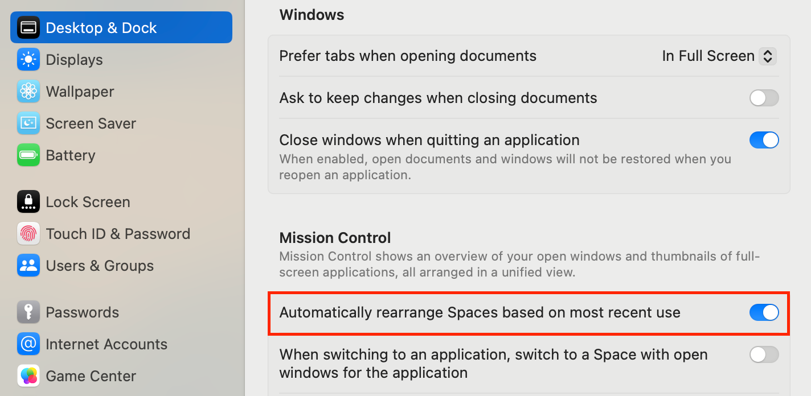
Task: Click the Wallpaper flower icon
Action: [28, 91]
